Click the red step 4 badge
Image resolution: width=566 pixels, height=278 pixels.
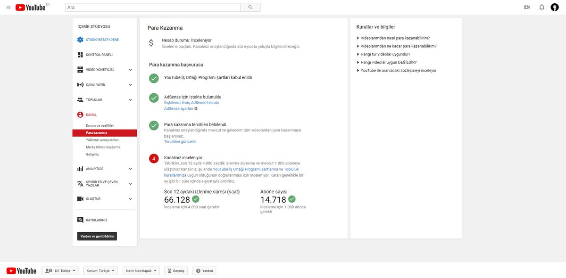click(154, 159)
